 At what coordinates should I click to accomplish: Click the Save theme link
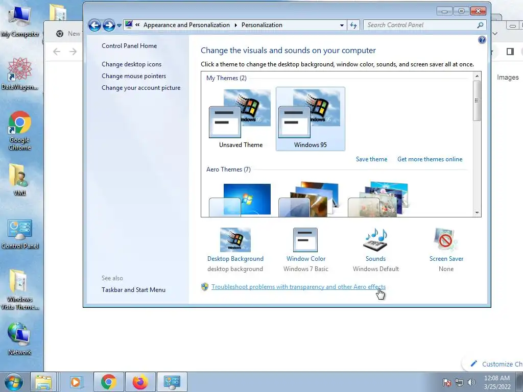[371, 159]
